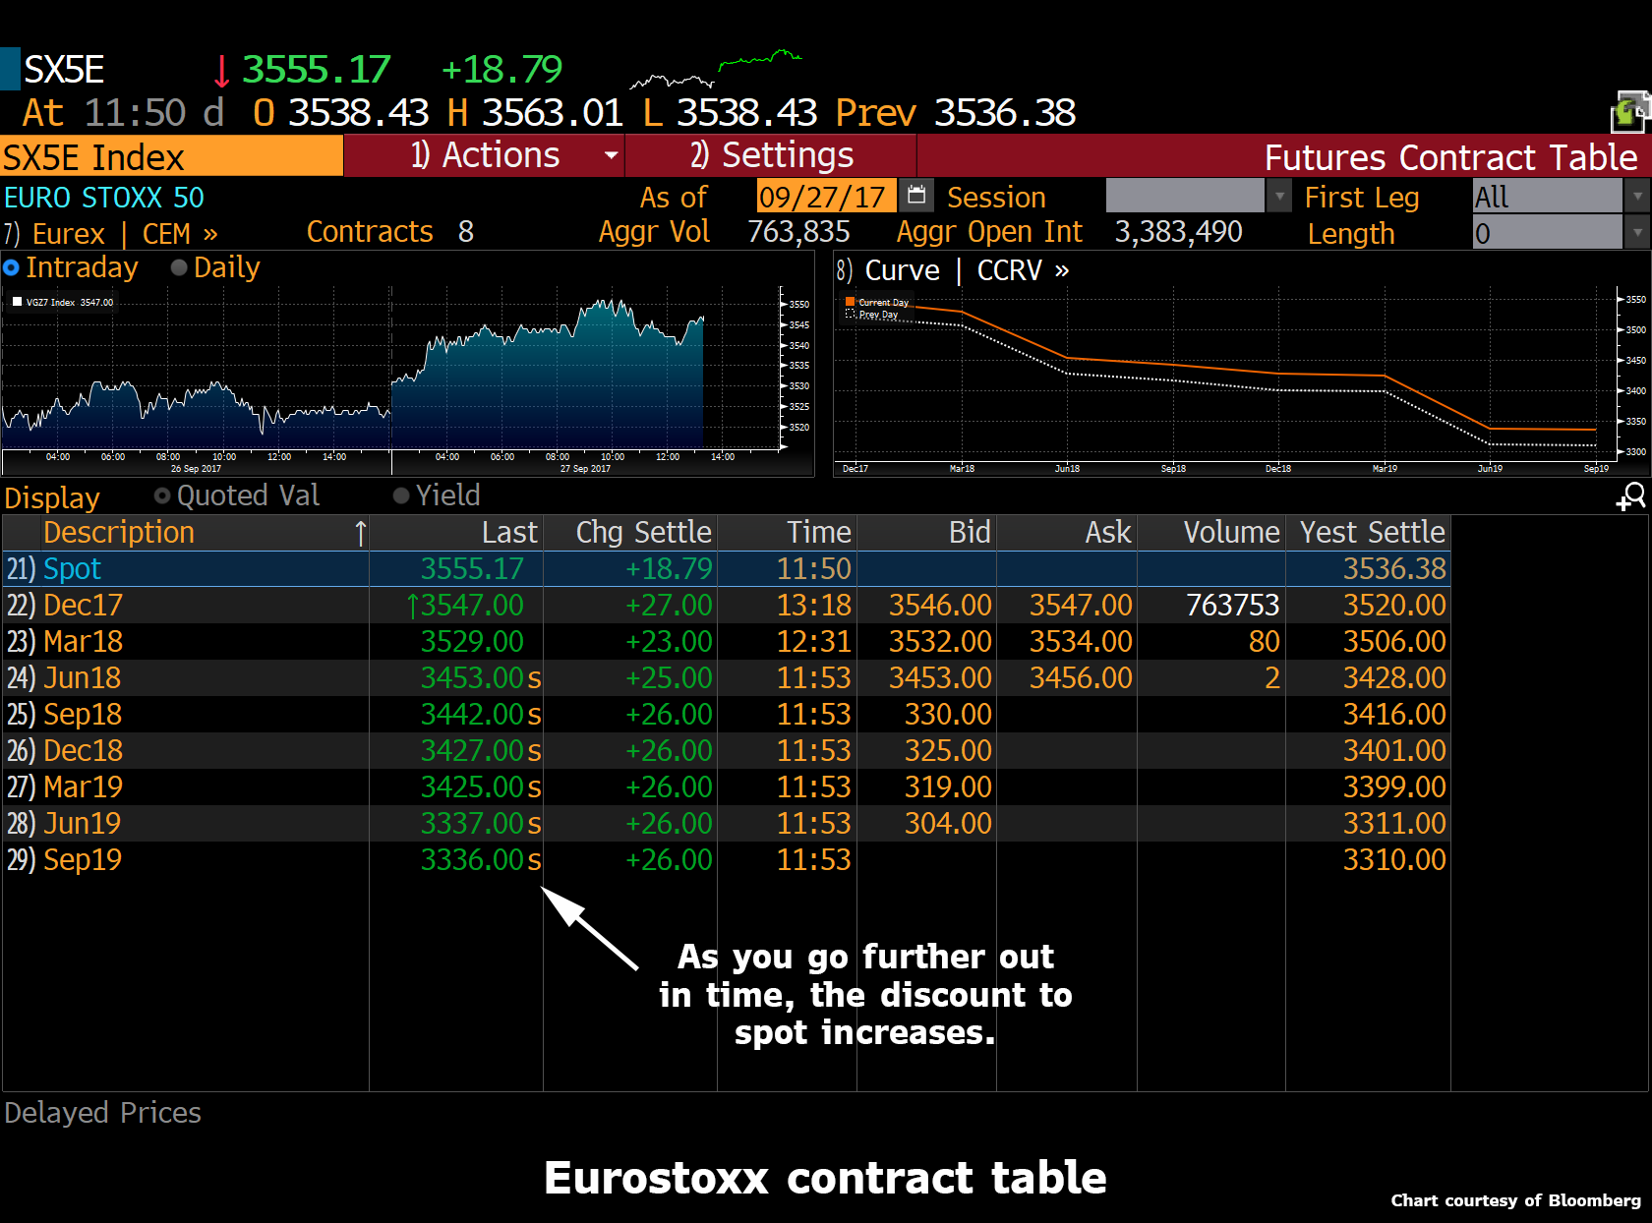Screen dimensions: 1652x1223
Task: Select the Sep18 contract row
Action: coord(726,714)
